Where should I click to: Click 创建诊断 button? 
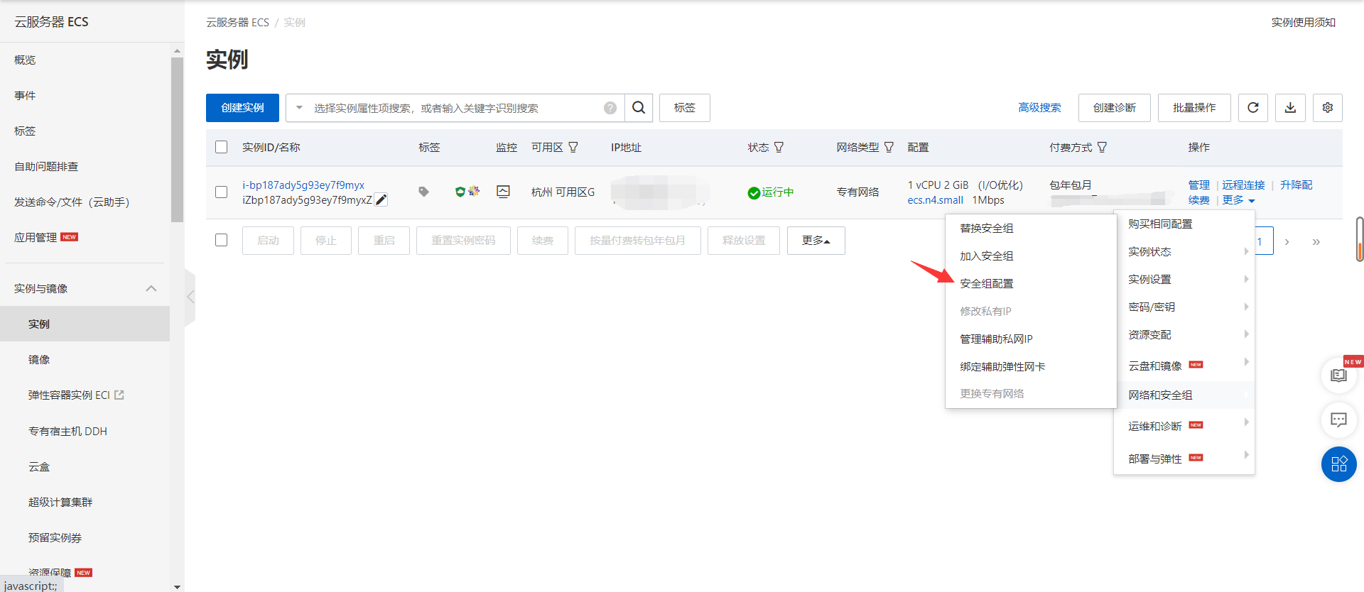[1114, 107]
